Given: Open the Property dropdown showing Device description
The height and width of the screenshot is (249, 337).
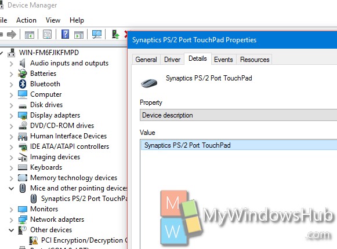Looking at the screenshot, I should pos(238,115).
